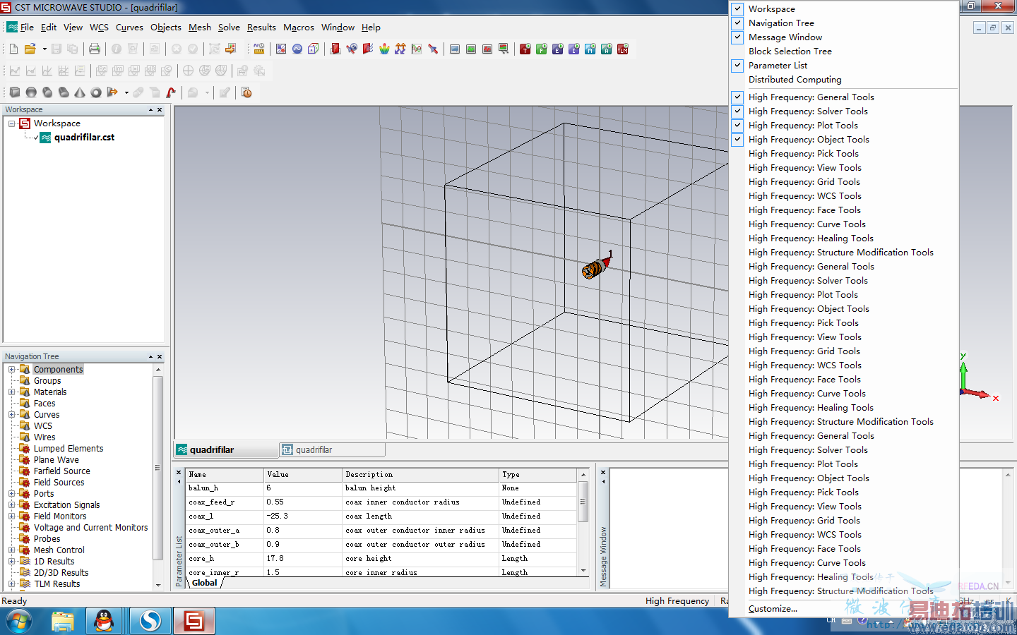Start the Eigenmode solver E icon

tap(557, 49)
